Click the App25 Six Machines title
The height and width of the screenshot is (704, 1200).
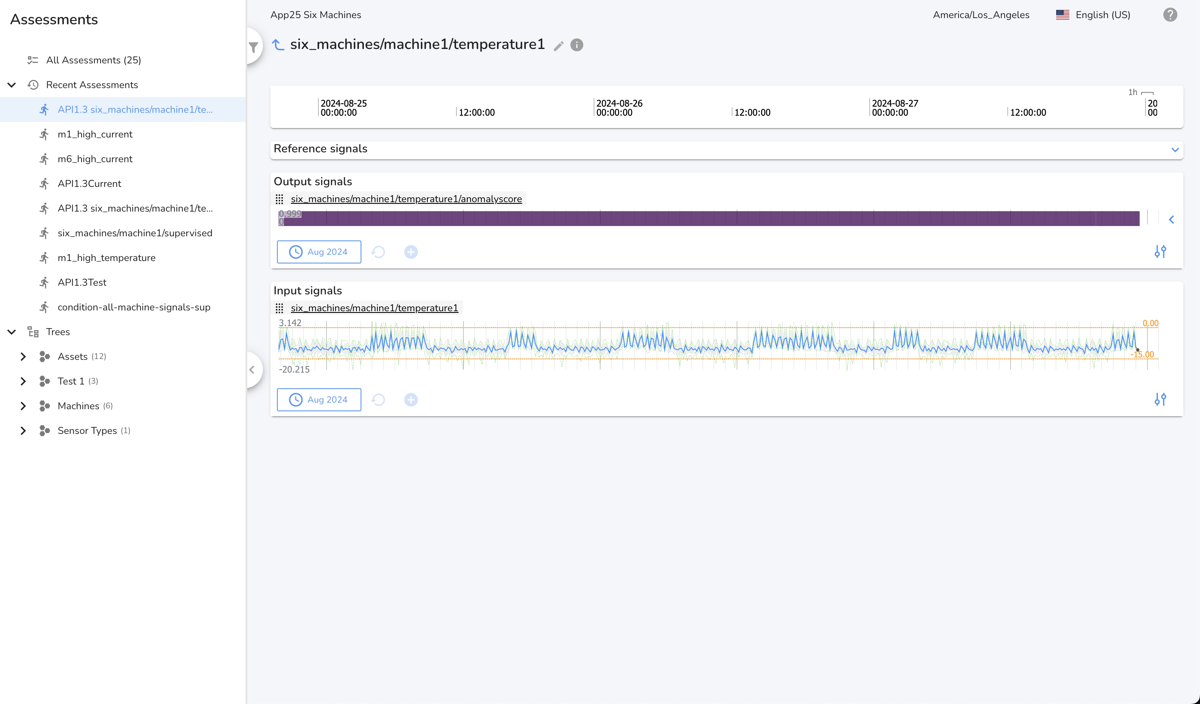click(x=316, y=15)
